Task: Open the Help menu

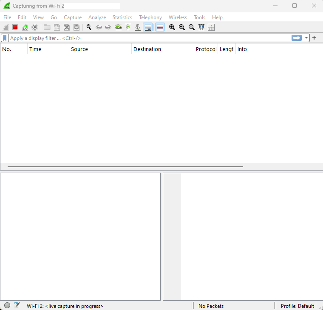Action: (217, 17)
